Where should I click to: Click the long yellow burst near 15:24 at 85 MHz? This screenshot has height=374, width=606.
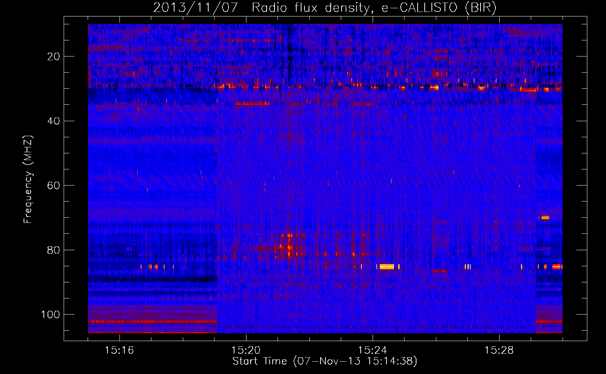tap(387, 267)
